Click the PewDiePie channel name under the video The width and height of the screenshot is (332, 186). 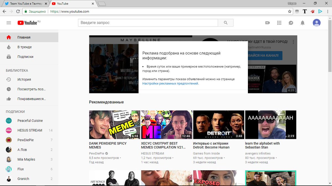click(x=97, y=153)
